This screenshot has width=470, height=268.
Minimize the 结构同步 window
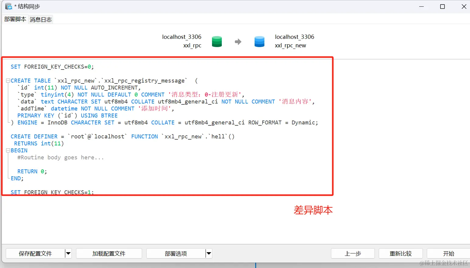(421, 7)
